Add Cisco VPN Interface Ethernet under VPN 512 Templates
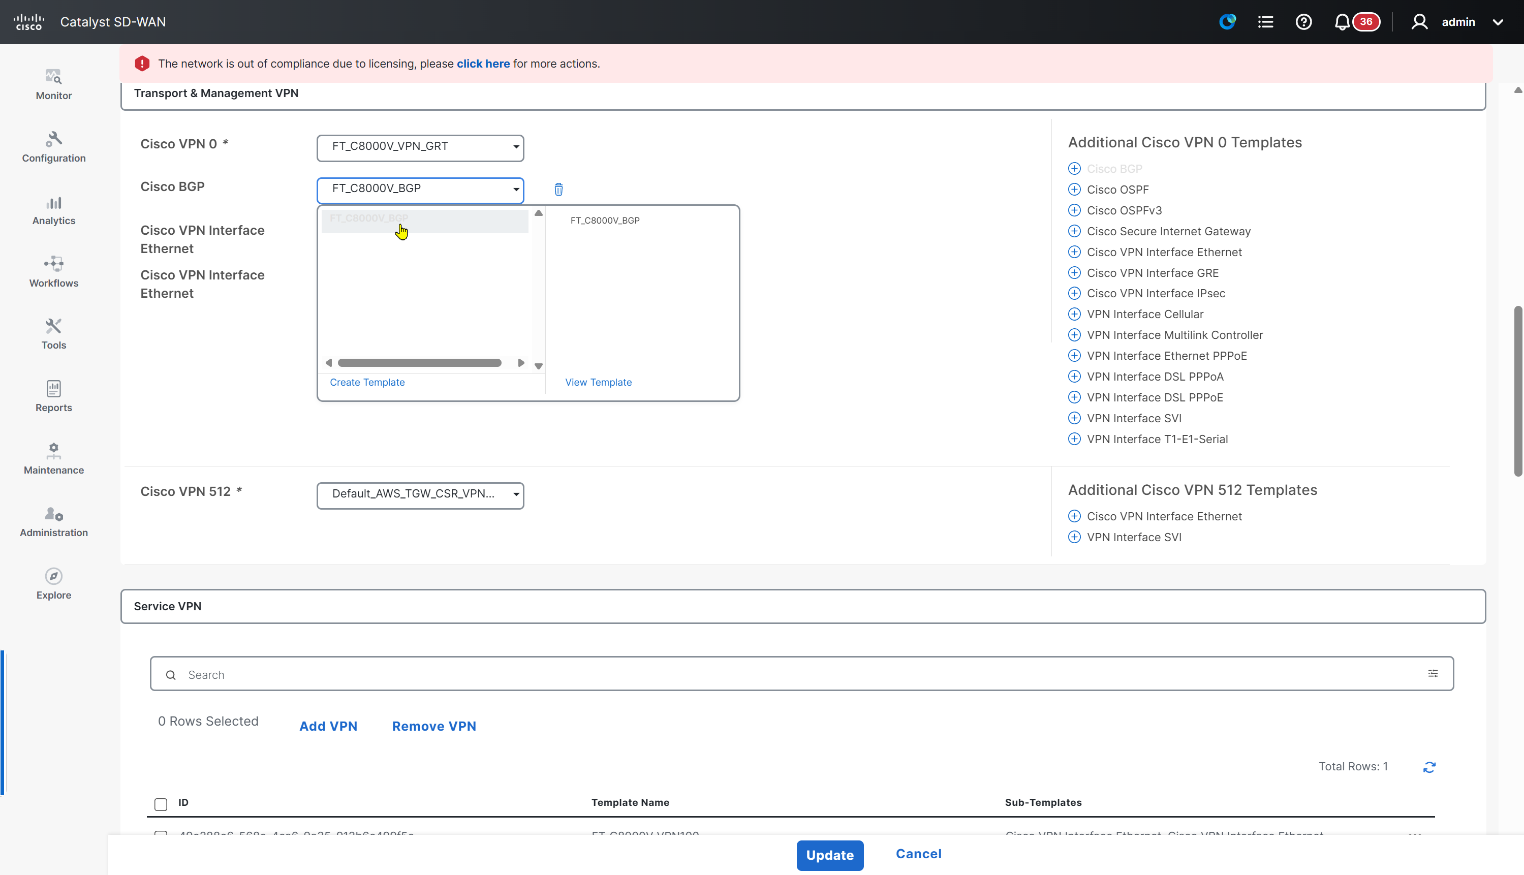This screenshot has height=875, width=1524. [x=1074, y=516]
